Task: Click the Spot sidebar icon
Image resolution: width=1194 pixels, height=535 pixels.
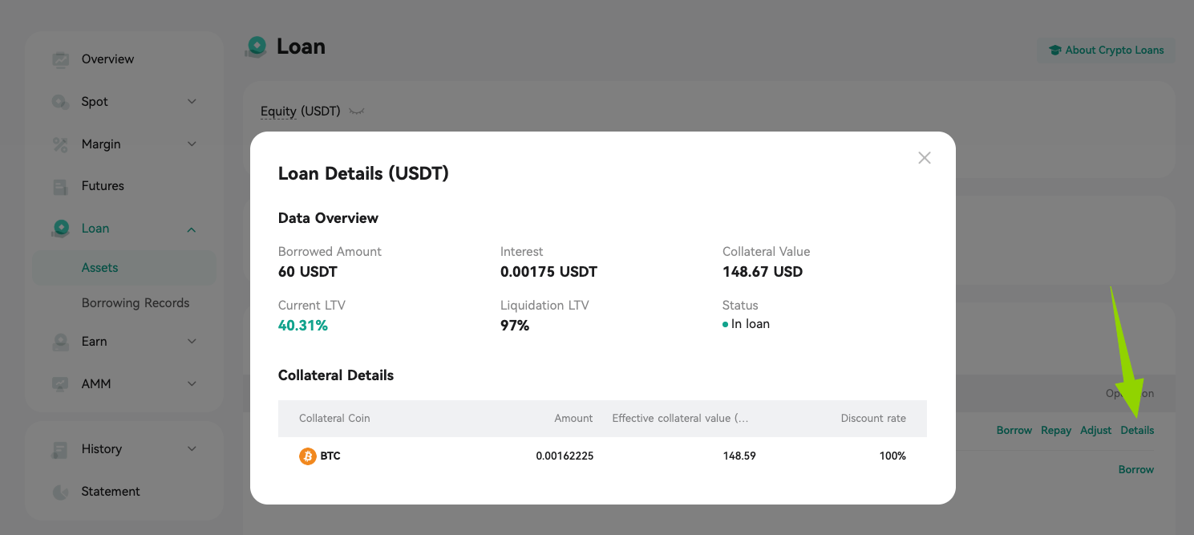Action: click(x=60, y=102)
